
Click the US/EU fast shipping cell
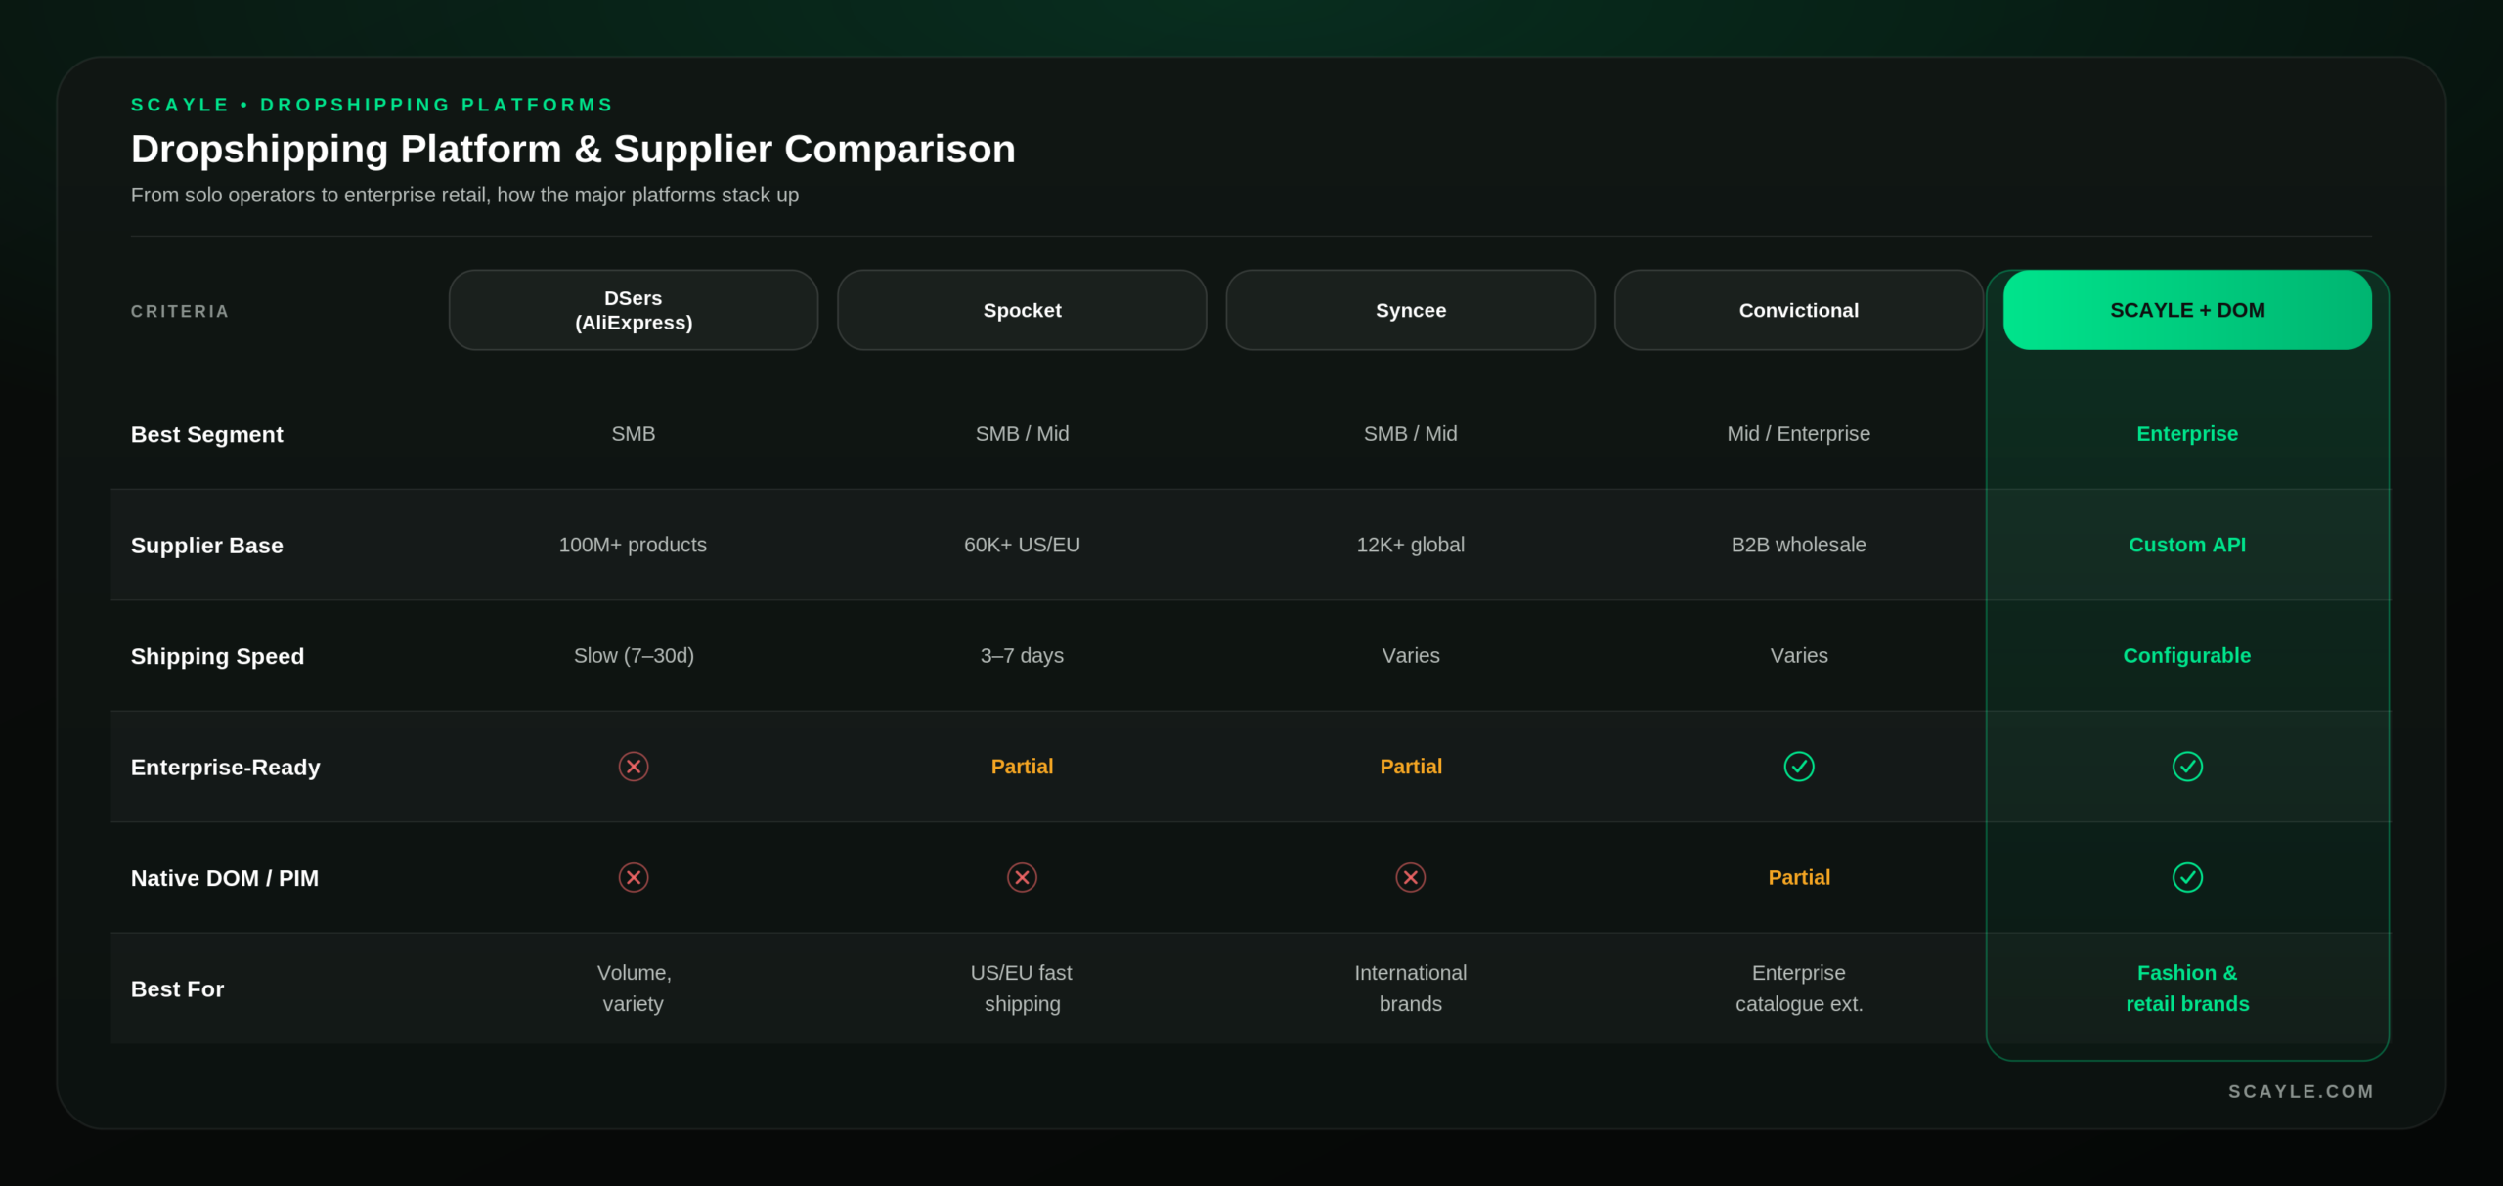point(1022,988)
